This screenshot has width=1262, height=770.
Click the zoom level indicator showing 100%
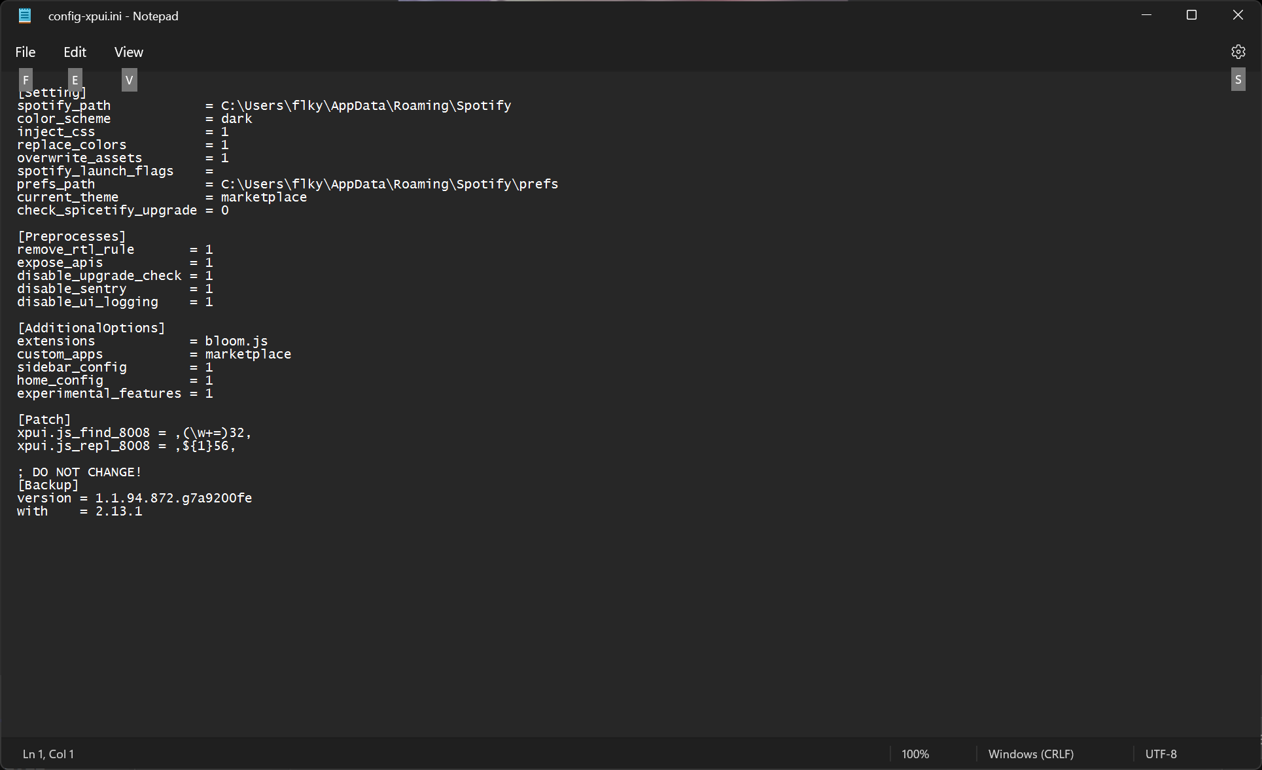[x=915, y=754]
